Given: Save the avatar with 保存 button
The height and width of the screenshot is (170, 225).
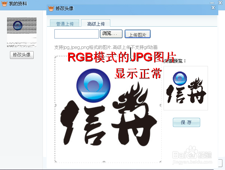Looking at the screenshot, I should pyautogui.click(x=187, y=122).
